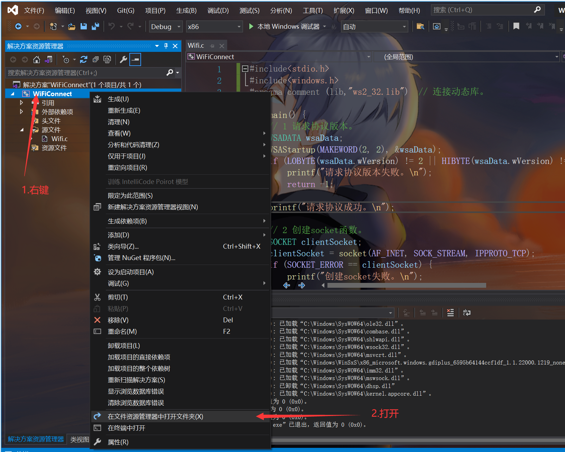This screenshot has width=565, height=452.
Task: Click the Pending Changes Filter clock icon
Action: pos(66,59)
